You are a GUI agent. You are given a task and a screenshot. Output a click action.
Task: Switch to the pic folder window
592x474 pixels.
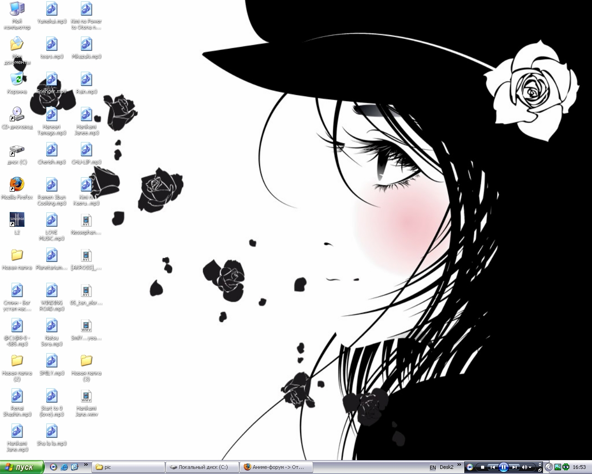click(x=129, y=467)
